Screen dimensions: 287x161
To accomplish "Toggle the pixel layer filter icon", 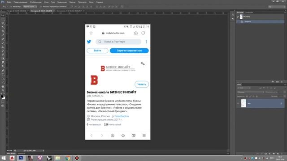I will 260,88.
